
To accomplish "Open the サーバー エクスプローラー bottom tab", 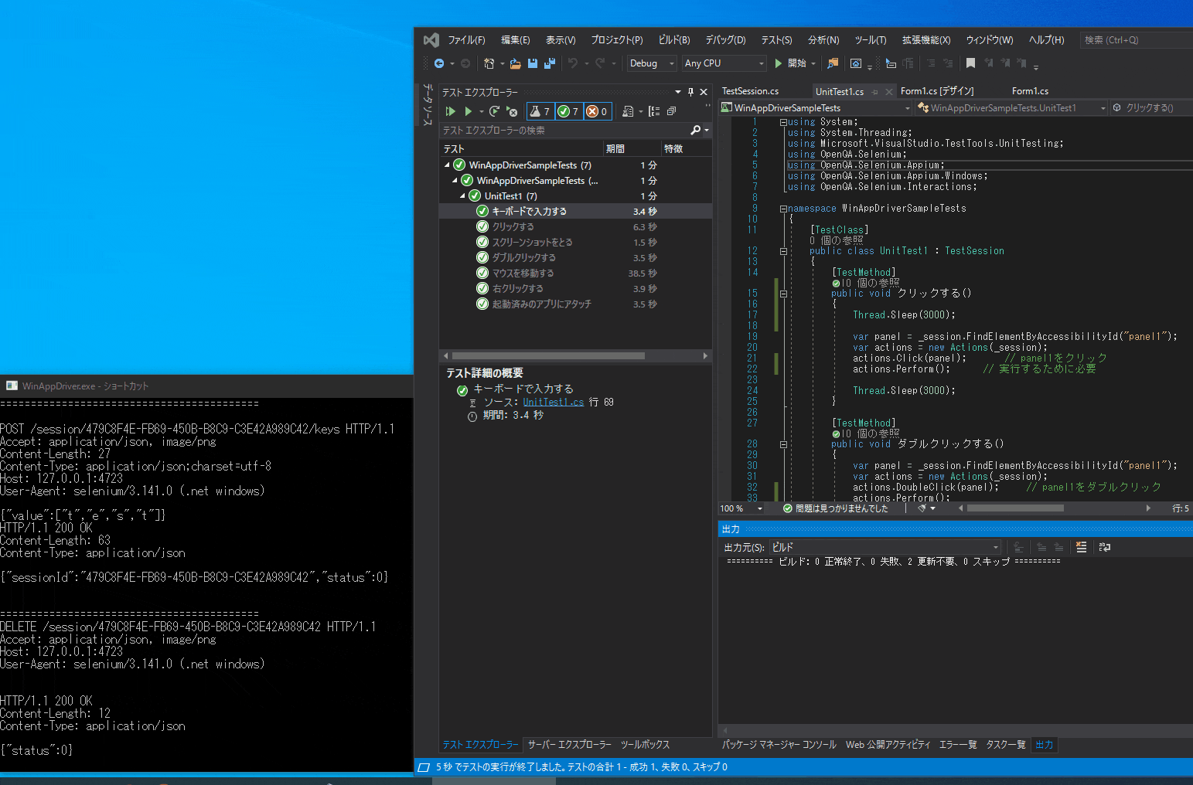I will [x=569, y=745].
